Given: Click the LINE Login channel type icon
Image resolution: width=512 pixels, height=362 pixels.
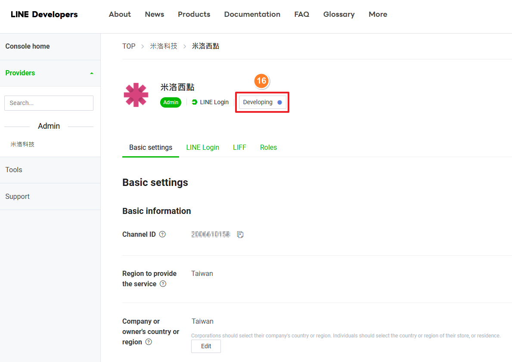Looking at the screenshot, I should tap(195, 102).
